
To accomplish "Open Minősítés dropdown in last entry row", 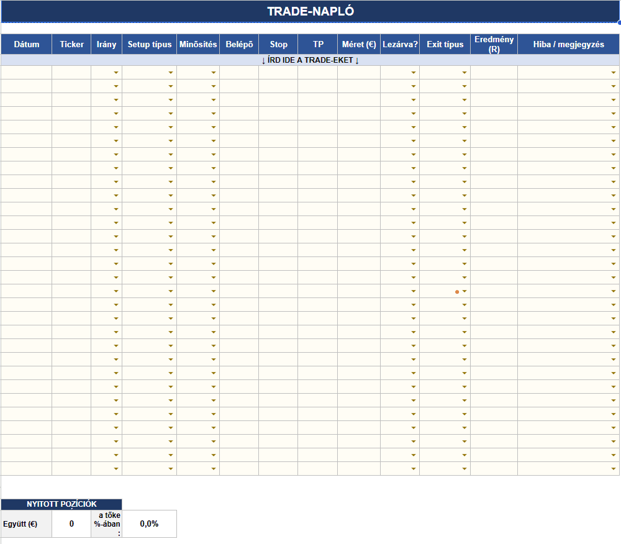I will (x=214, y=469).
